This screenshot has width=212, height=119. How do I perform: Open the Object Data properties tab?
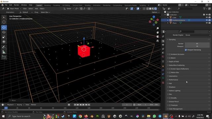point(163,78)
